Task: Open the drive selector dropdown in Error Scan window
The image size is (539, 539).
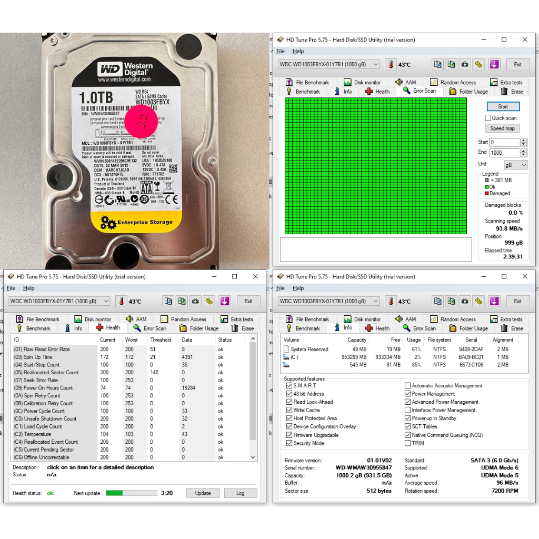Action: [328, 64]
